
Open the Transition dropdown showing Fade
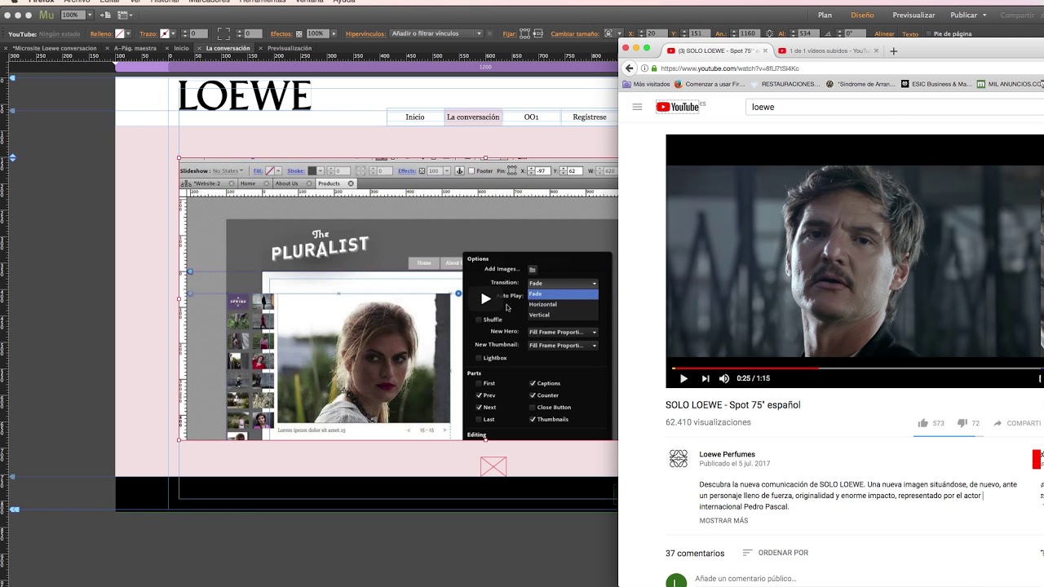tap(563, 283)
